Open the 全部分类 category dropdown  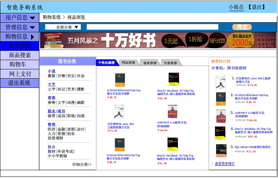63,27
